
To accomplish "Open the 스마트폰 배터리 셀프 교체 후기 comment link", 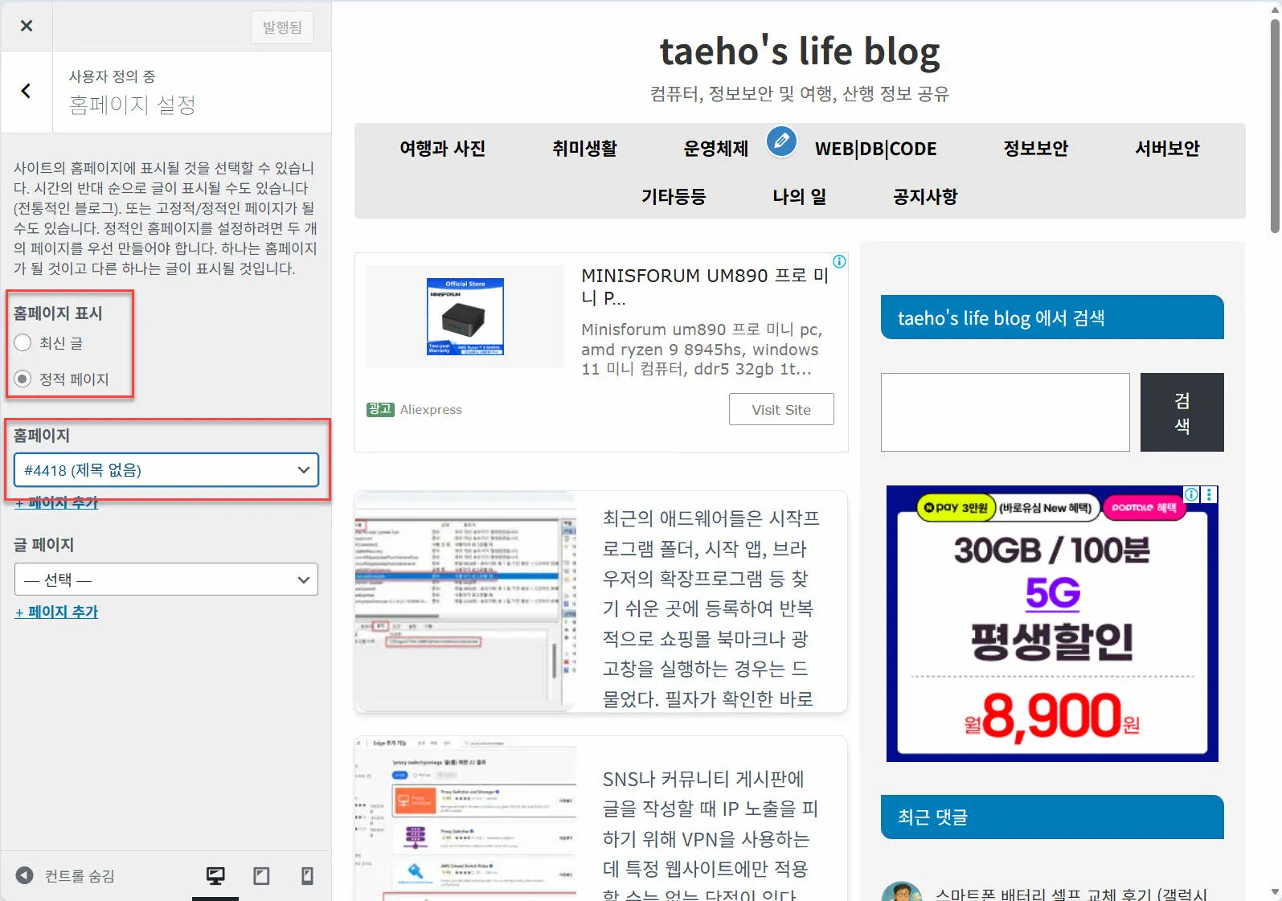I will [1071, 894].
